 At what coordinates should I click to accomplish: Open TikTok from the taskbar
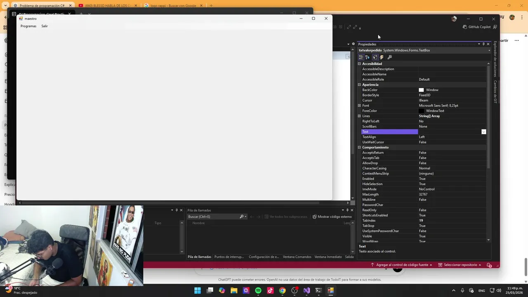point(270,290)
